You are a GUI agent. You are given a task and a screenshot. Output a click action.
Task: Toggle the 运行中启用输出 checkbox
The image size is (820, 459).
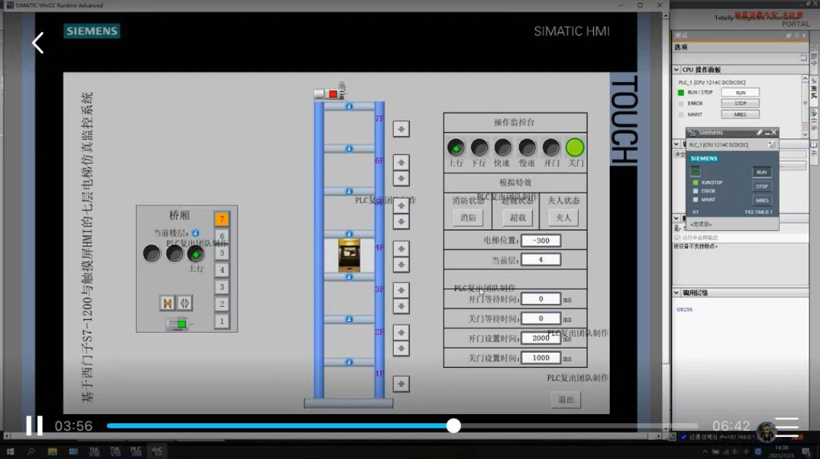click(677, 238)
